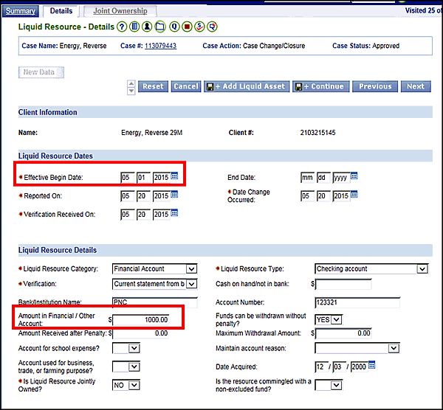
Task: Click the dollar sign icon in header
Action: pos(199,27)
